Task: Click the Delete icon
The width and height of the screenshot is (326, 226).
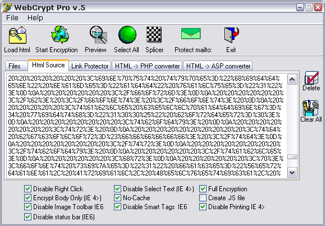Action: click(311, 78)
